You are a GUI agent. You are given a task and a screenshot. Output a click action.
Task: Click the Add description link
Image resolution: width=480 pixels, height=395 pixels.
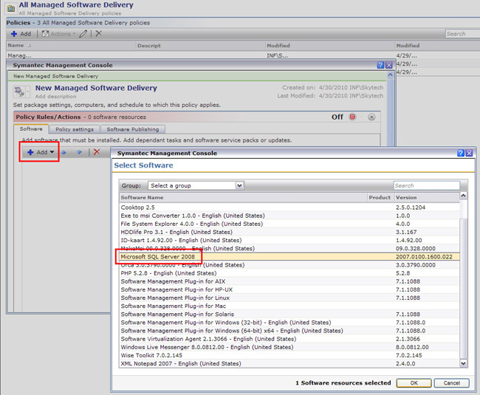pos(55,97)
